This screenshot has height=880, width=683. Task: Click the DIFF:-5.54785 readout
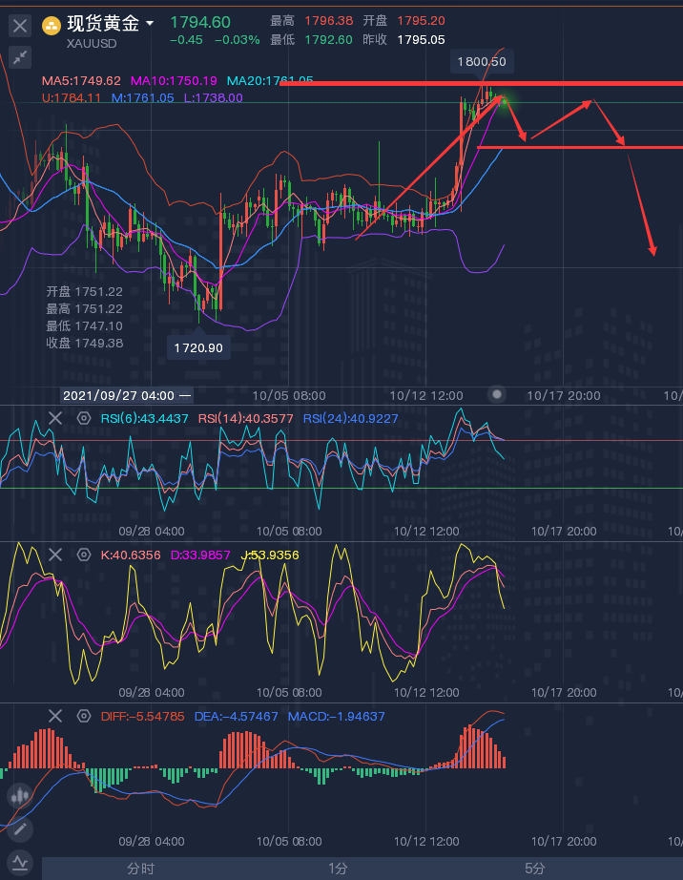point(142,717)
